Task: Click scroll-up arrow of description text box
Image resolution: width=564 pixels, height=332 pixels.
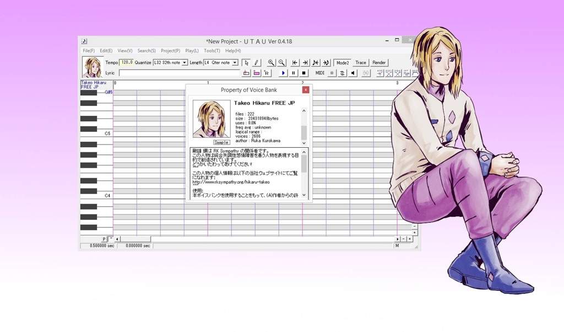Action: coord(304,152)
